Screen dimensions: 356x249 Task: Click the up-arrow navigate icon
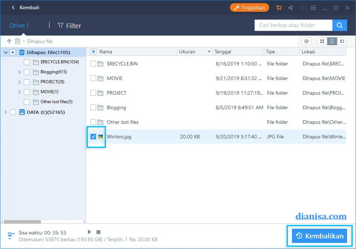click(x=9, y=41)
